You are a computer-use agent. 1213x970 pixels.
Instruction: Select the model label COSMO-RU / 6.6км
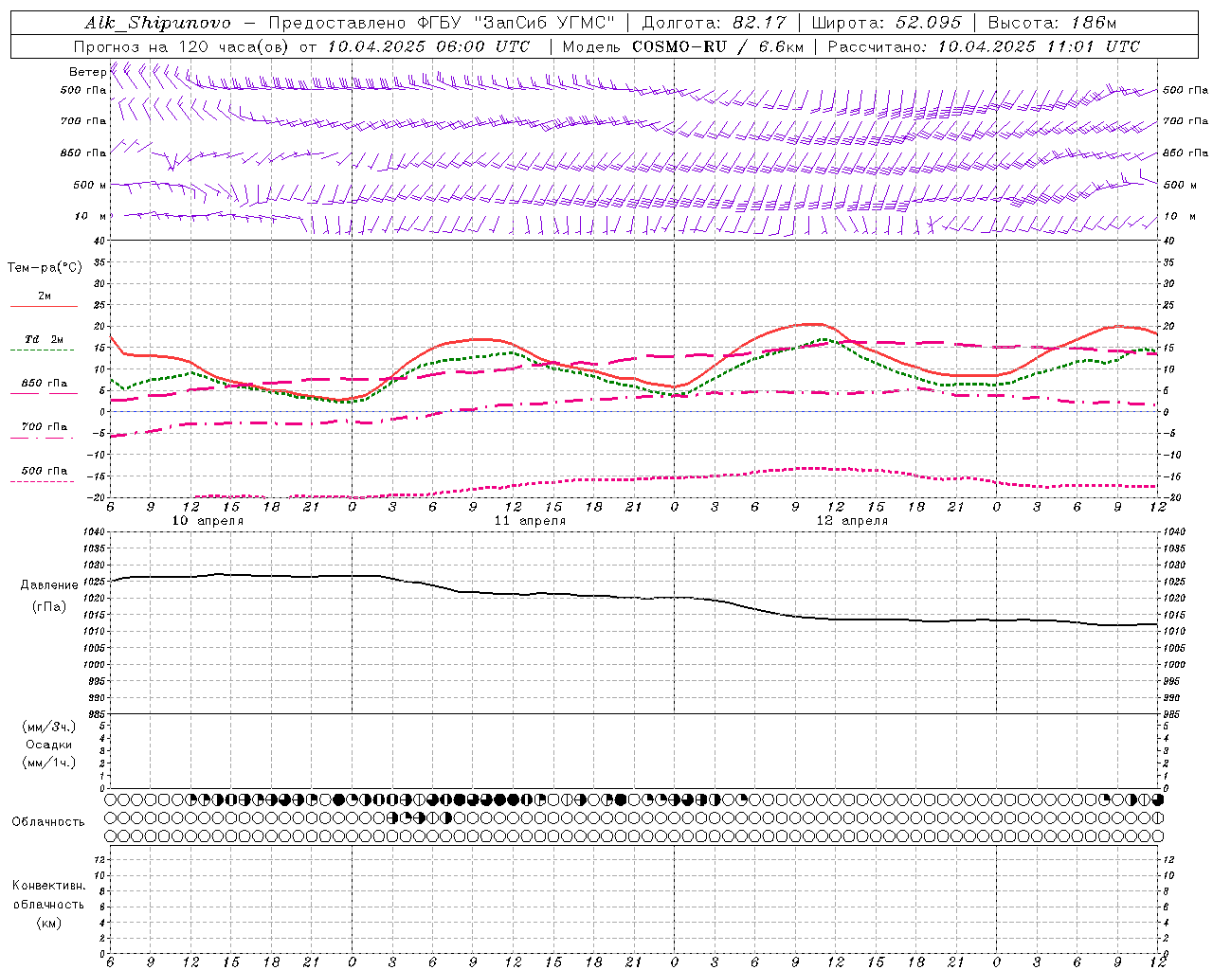pyautogui.click(x=717, y=46)
